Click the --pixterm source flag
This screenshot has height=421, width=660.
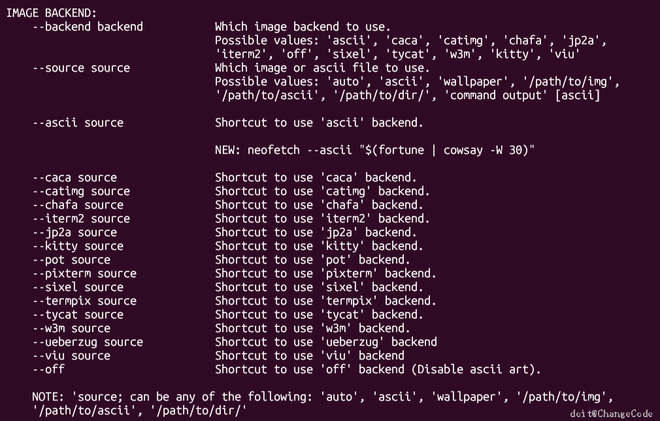pos(84,273)
